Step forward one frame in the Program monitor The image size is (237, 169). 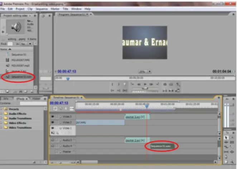tap(151, 84)
